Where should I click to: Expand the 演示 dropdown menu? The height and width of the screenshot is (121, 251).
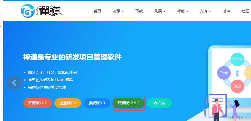[118, 11]
